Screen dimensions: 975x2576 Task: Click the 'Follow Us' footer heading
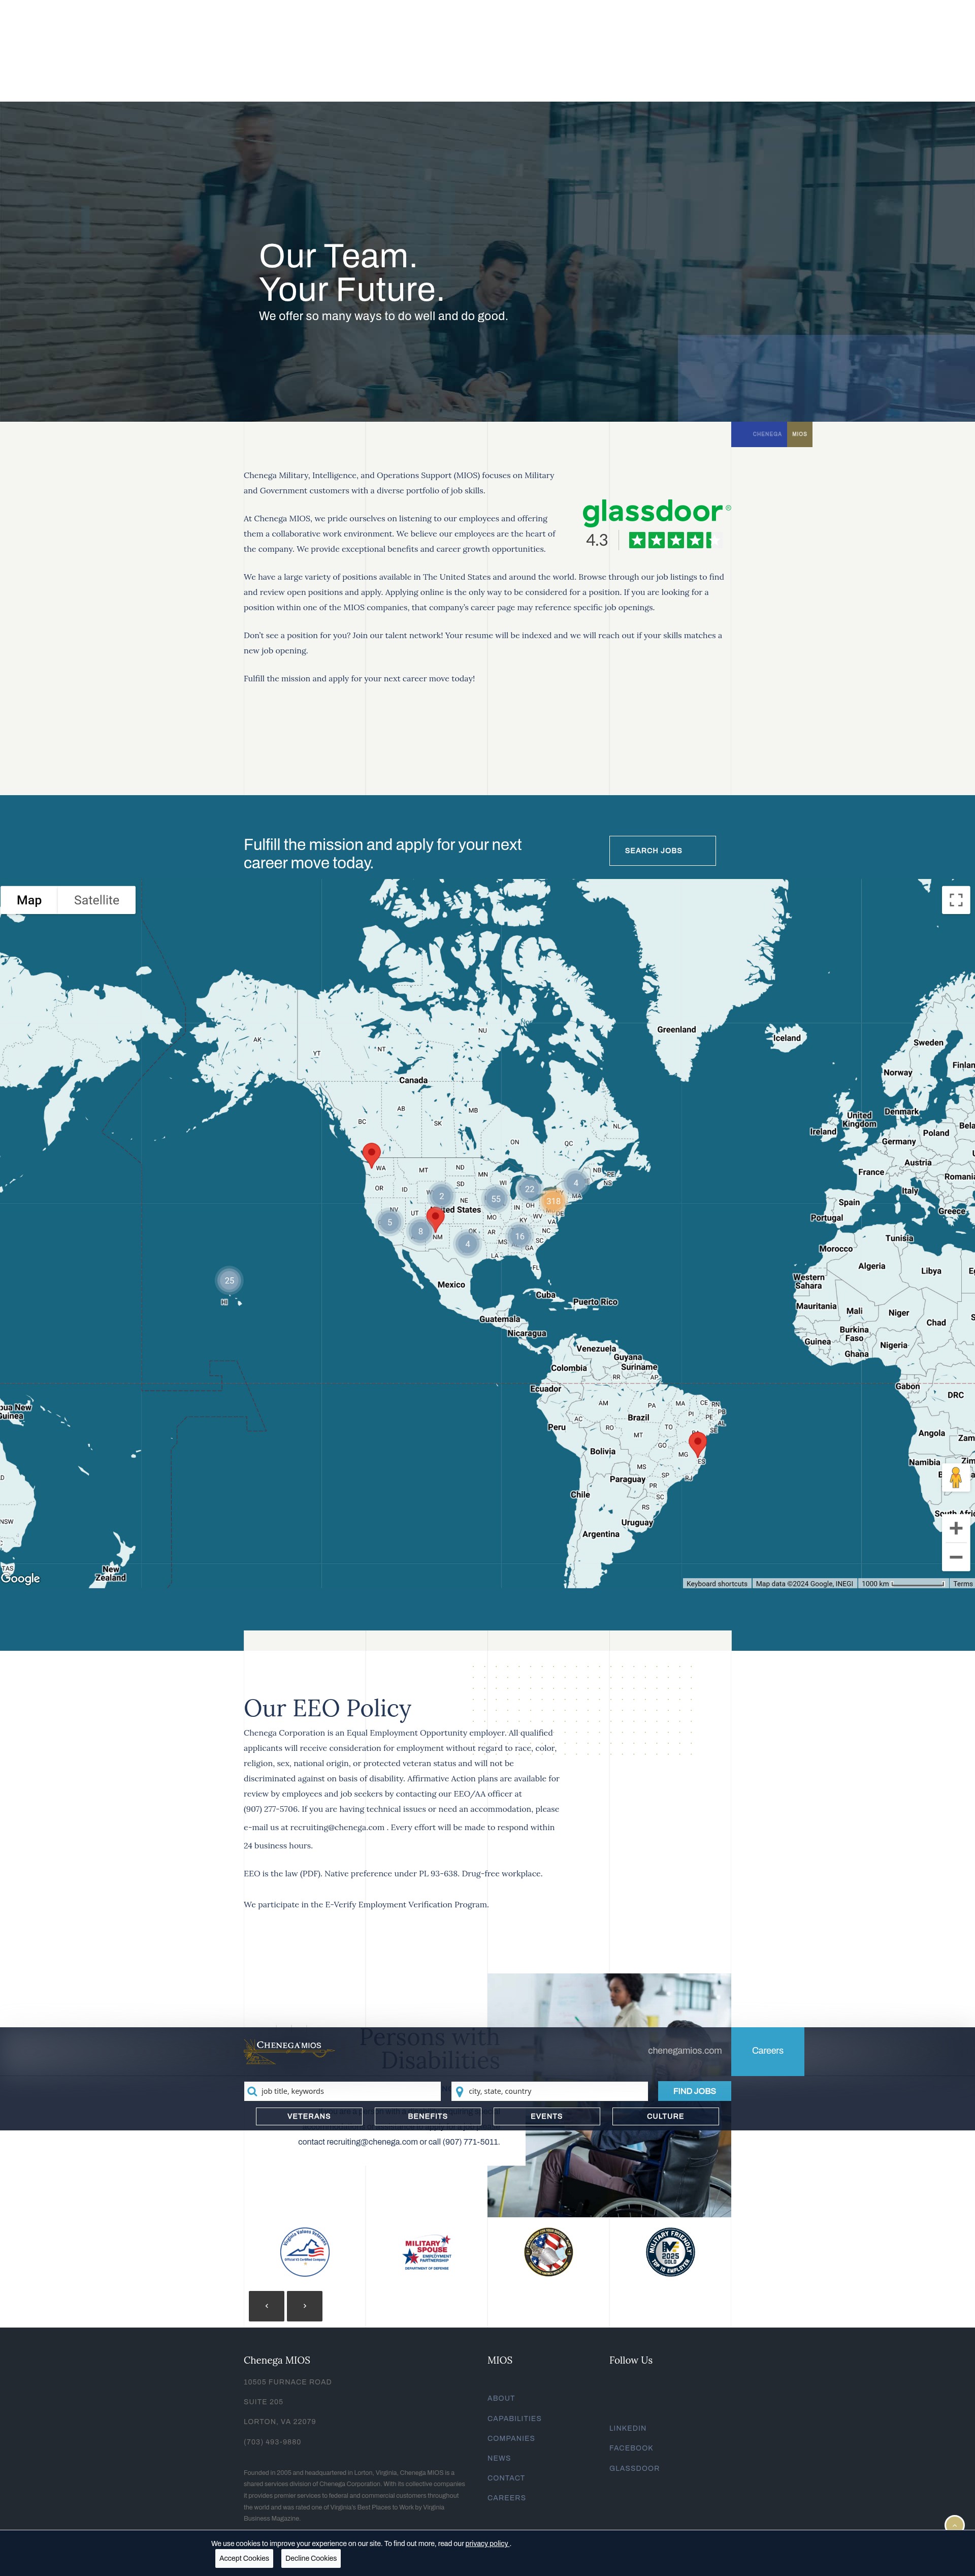coord(631,2360)
